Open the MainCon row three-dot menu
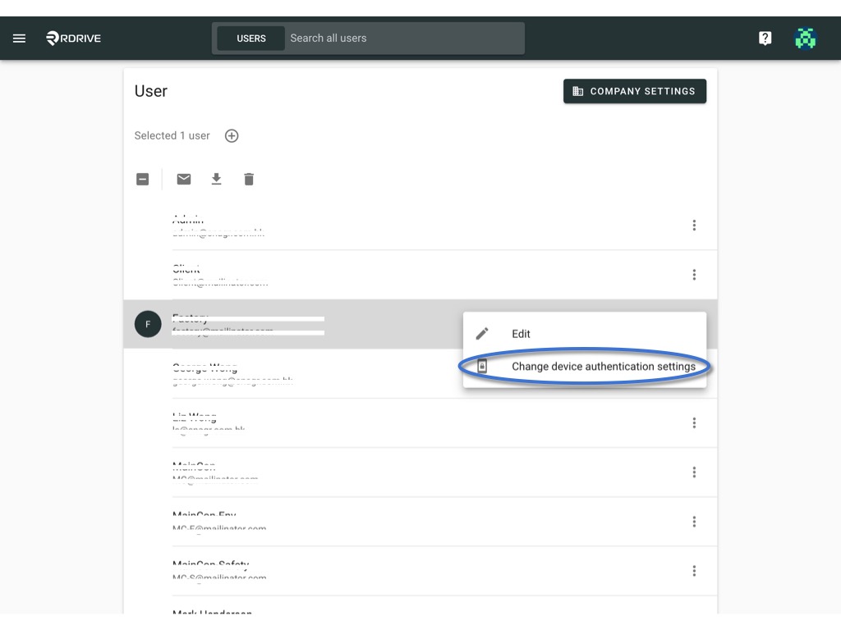Screen dimensions: 841x630 click(694, 472)
